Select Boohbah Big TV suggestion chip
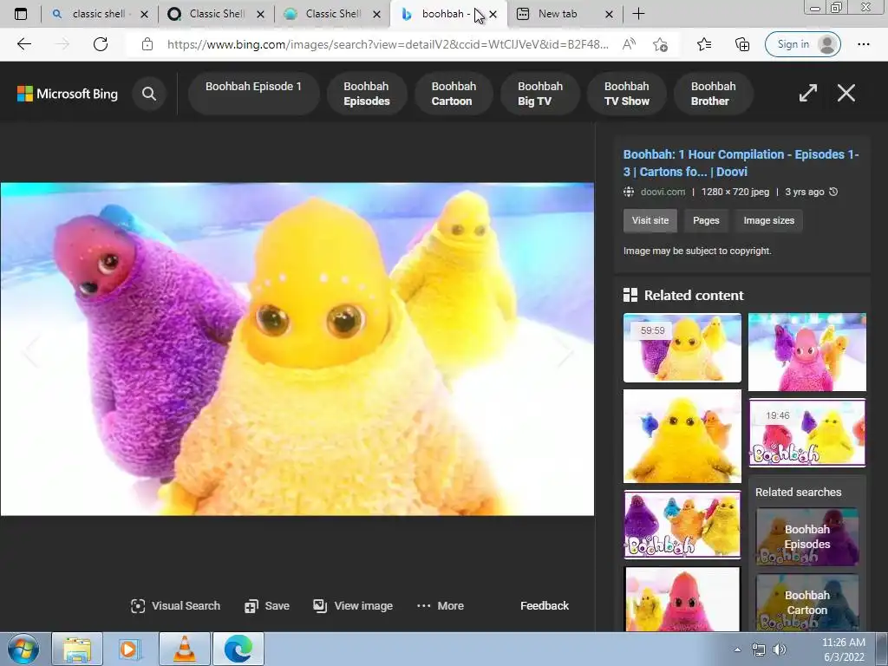The height and width of the screenshot is (666, 888). tap(539, 94)
